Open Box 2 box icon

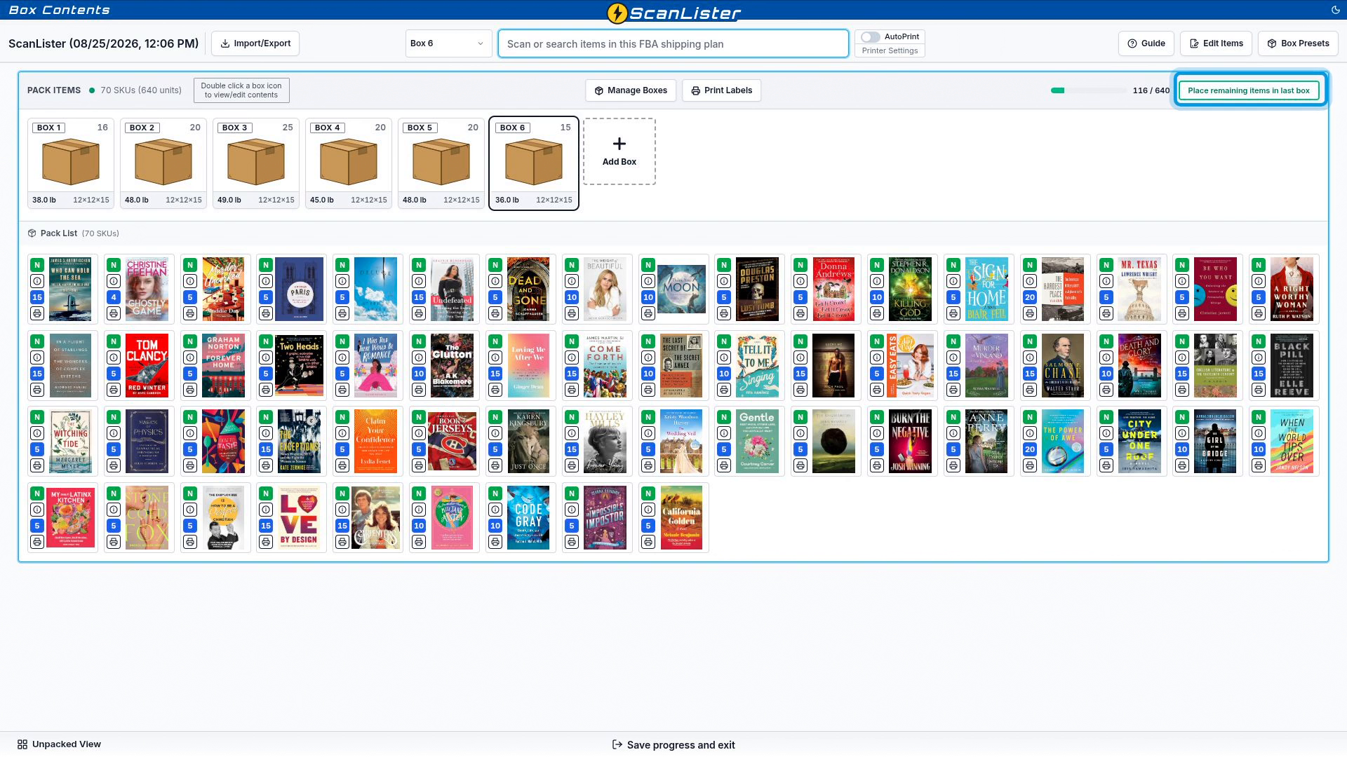[163, 162]
